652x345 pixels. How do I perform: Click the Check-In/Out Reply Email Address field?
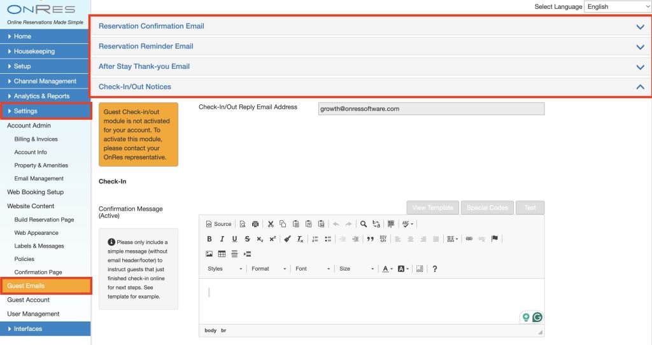[431, 109]
